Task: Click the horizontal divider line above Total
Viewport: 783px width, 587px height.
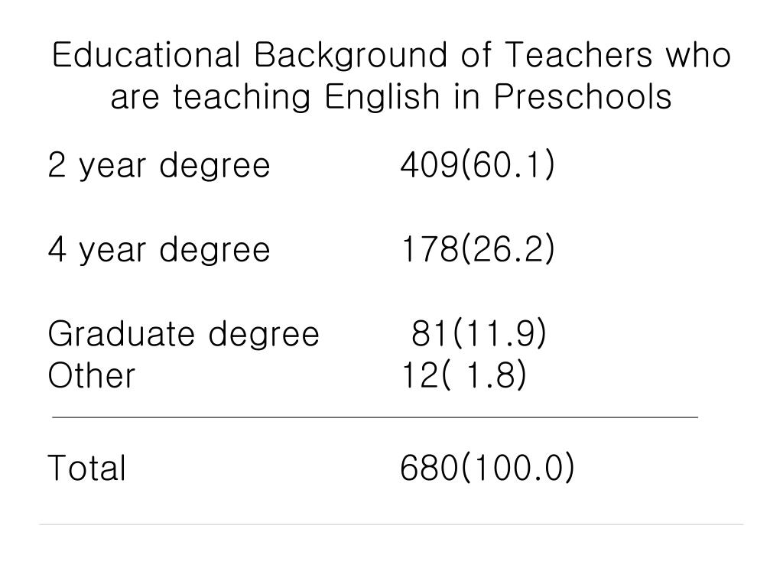Action: point(375,417)
